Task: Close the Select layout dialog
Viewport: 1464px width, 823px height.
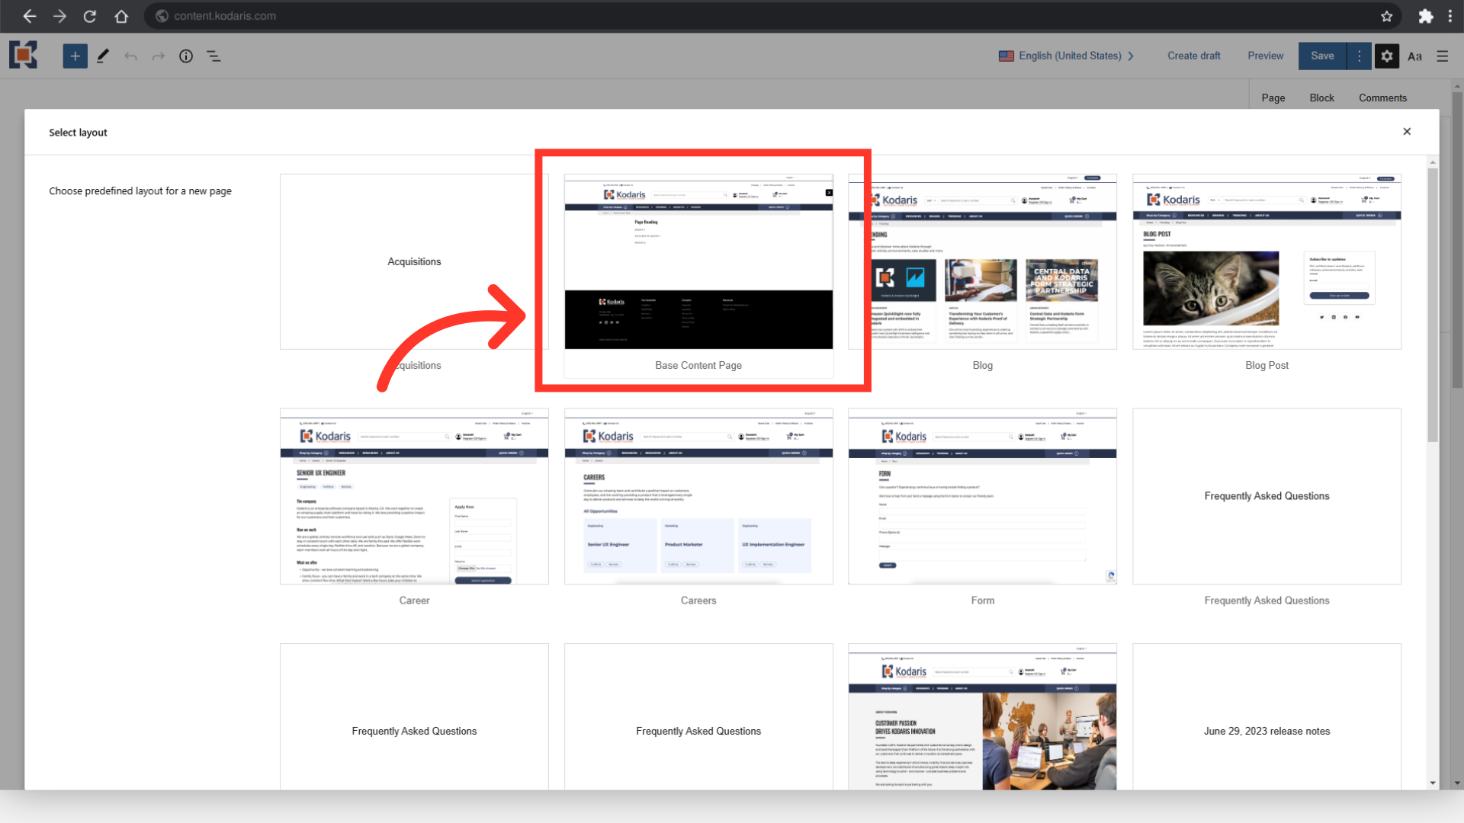Action: pyautogui.click(x=1407, y=132)
